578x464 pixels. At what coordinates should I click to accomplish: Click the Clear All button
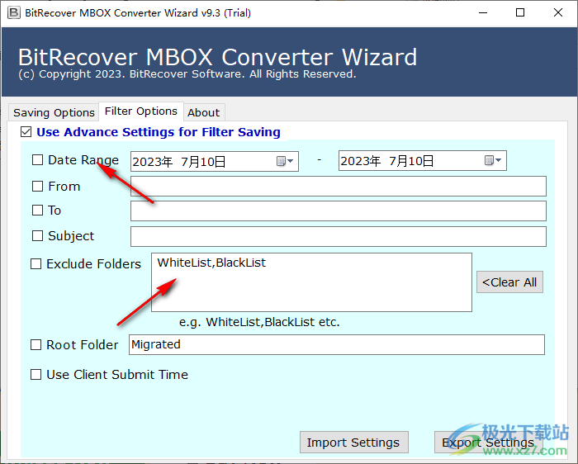(x=509, y=282)
